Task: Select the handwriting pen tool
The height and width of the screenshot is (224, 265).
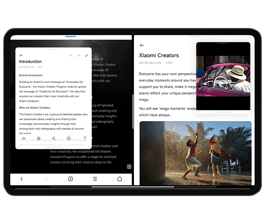Action: coord(53,138)
